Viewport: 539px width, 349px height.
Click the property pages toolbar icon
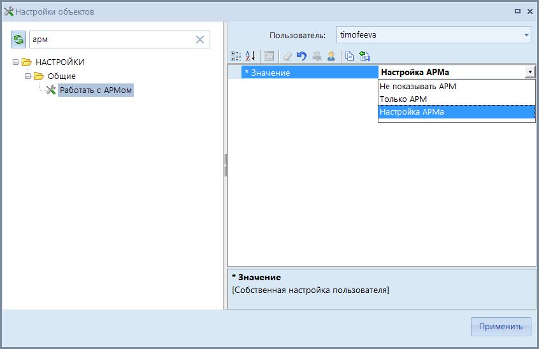click(269, 56)
